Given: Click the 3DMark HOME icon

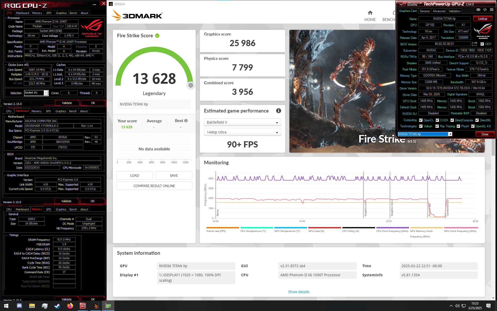Looking at the screenshot, I should (x=370, y=13).
